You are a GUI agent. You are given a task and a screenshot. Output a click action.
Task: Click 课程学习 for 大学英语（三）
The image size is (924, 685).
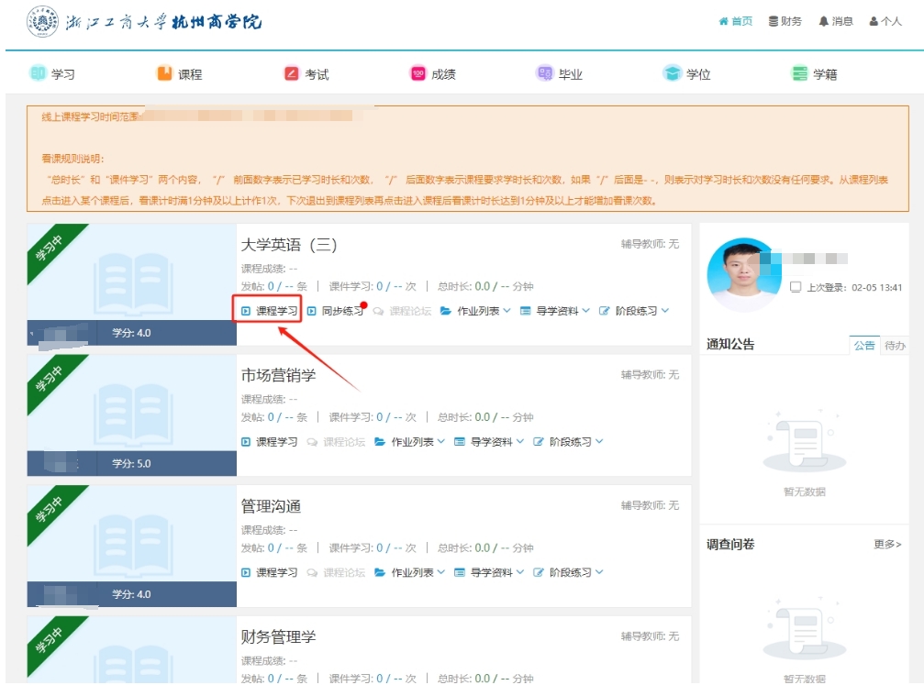[x=270, y=311]
